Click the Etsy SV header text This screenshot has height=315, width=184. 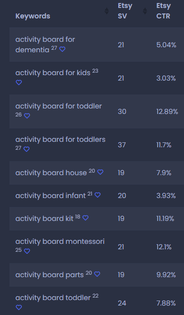pyautogui.click(x=125, y=11)
